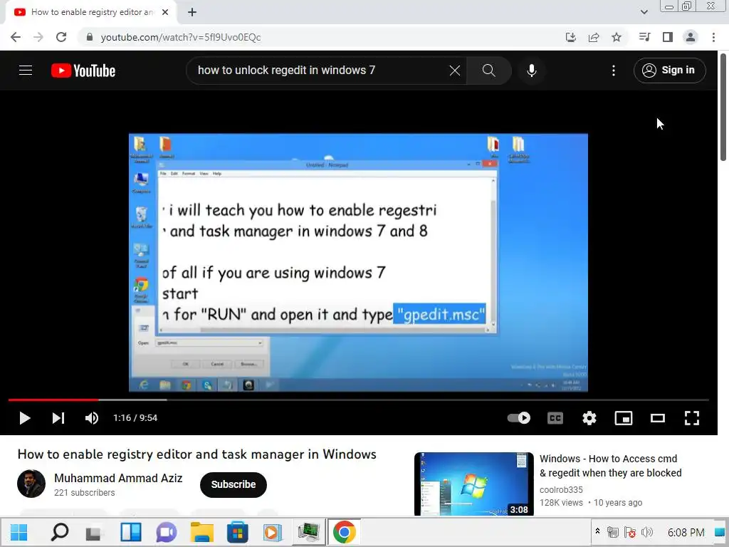Select the 'How to enable registry editor' tab
This screenshot has height=547, width=729.
(x=92, y=13)
